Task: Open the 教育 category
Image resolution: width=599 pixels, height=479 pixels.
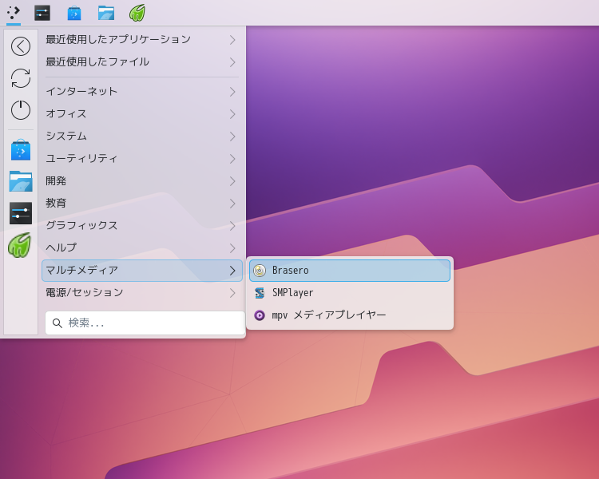Action: click(x=141, y=204)
